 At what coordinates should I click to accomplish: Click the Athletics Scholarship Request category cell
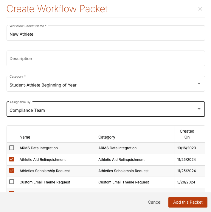135,171
